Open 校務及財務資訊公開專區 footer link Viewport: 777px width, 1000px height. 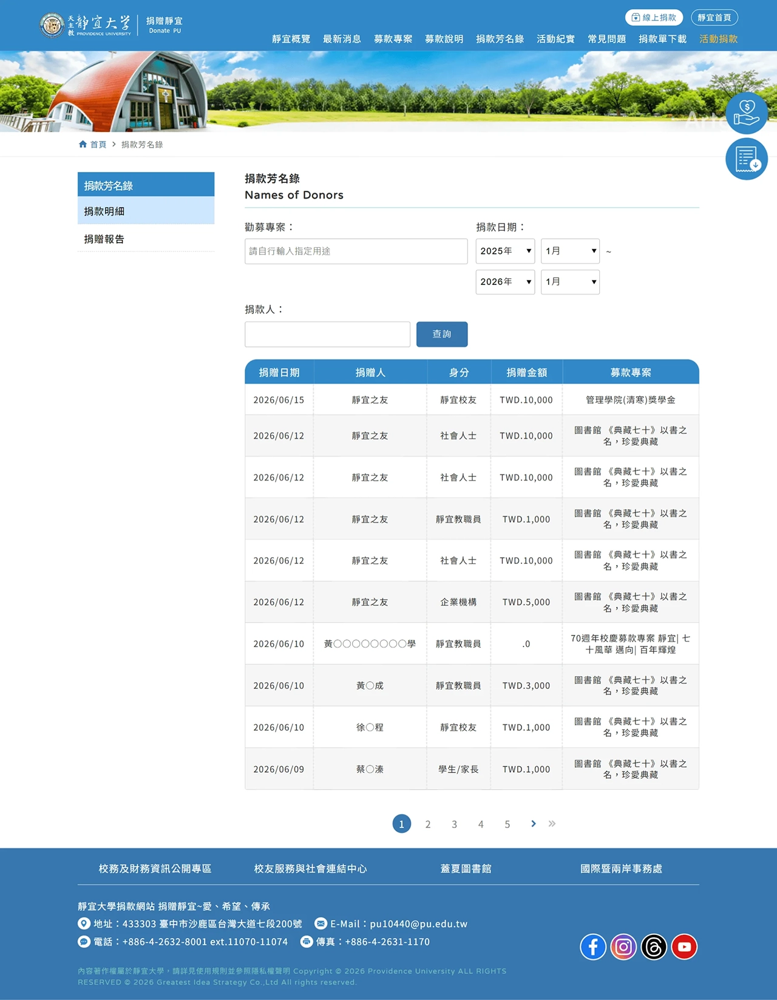coord(155,869)
